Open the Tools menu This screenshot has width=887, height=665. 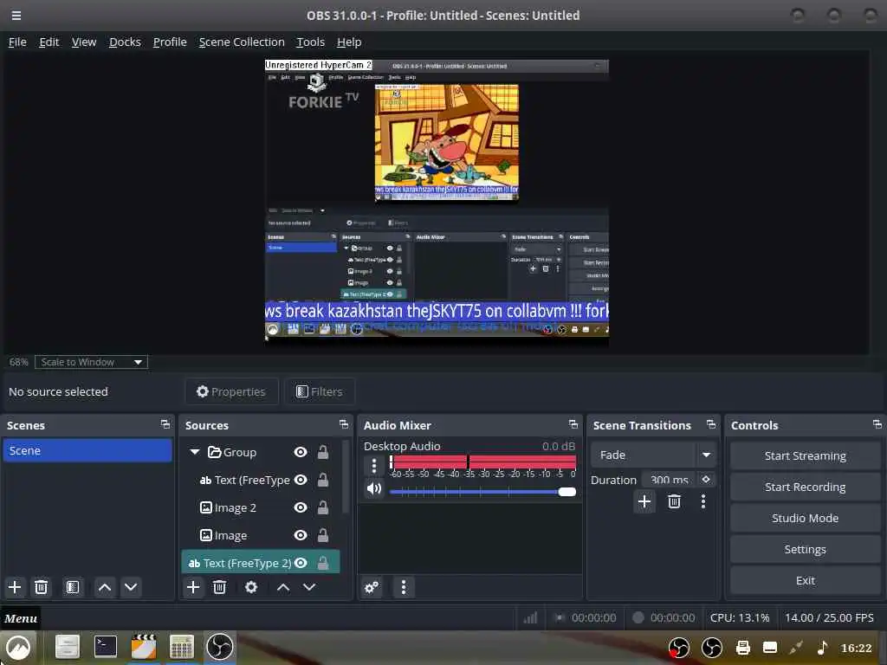click(x=311, y=42)
